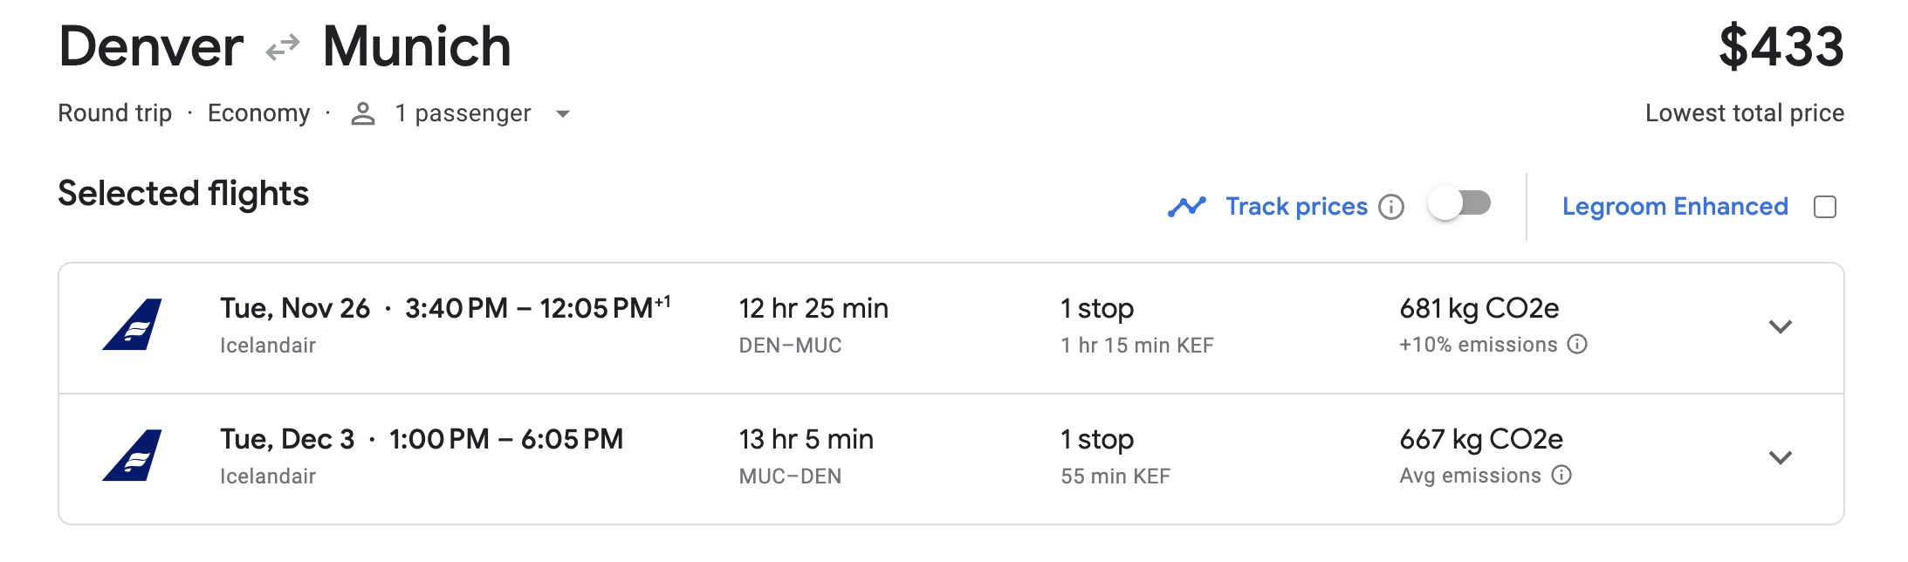Select the Round trip option
The height and width of the screenshot is (562, 1908).
pyautogui.click(x=113, y=113)
